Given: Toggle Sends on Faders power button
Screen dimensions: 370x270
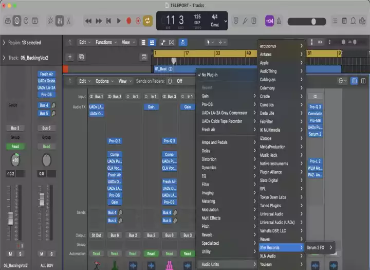Looking at the screenshot, I should click(170, 81).
